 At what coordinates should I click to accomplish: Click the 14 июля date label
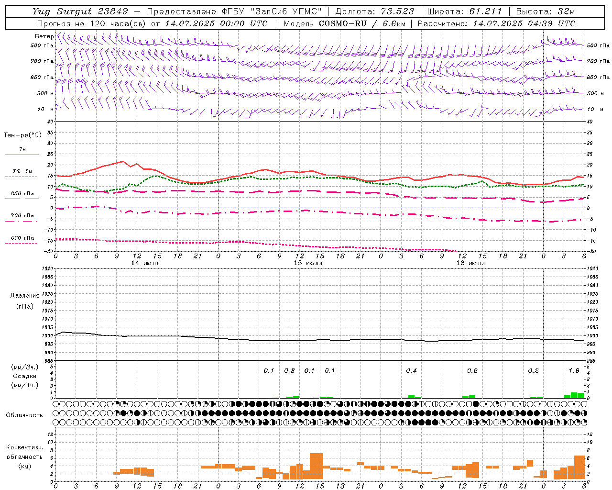145,263
